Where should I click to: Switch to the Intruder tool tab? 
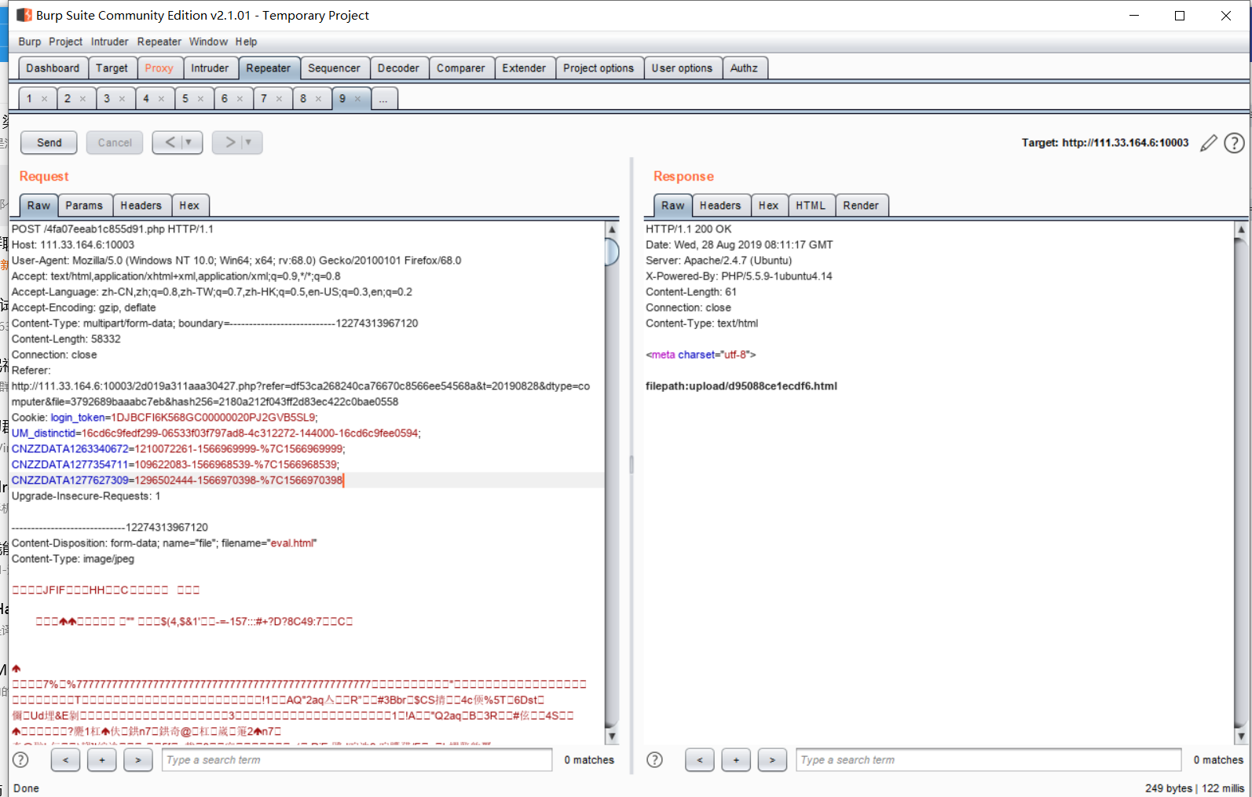pos(210,68)
